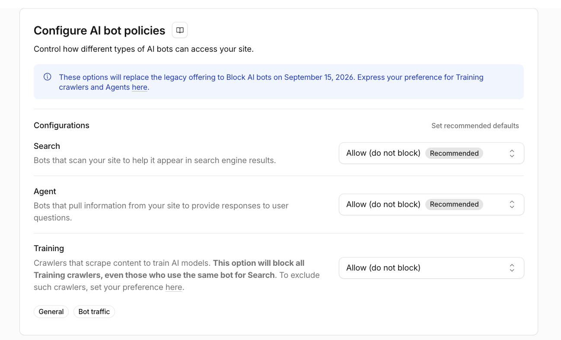Follow the 'here' link under Training
Image resolution: width=561 pixels, height=340 pixels.
click(x=174, y=287)
